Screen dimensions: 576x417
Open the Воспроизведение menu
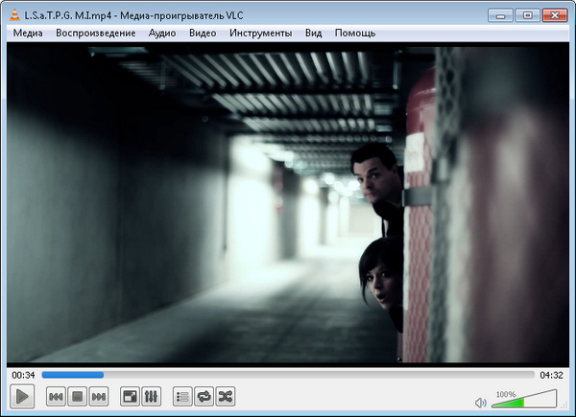[x=96, y=33]
